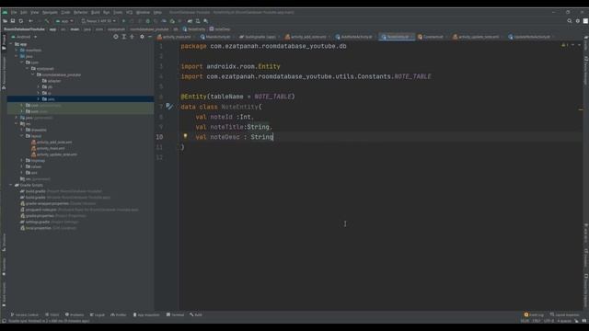Toggle the App Inspection tool window
This screenshot has height=331, width=589.
pyautogui.click(x=146, y=314)
